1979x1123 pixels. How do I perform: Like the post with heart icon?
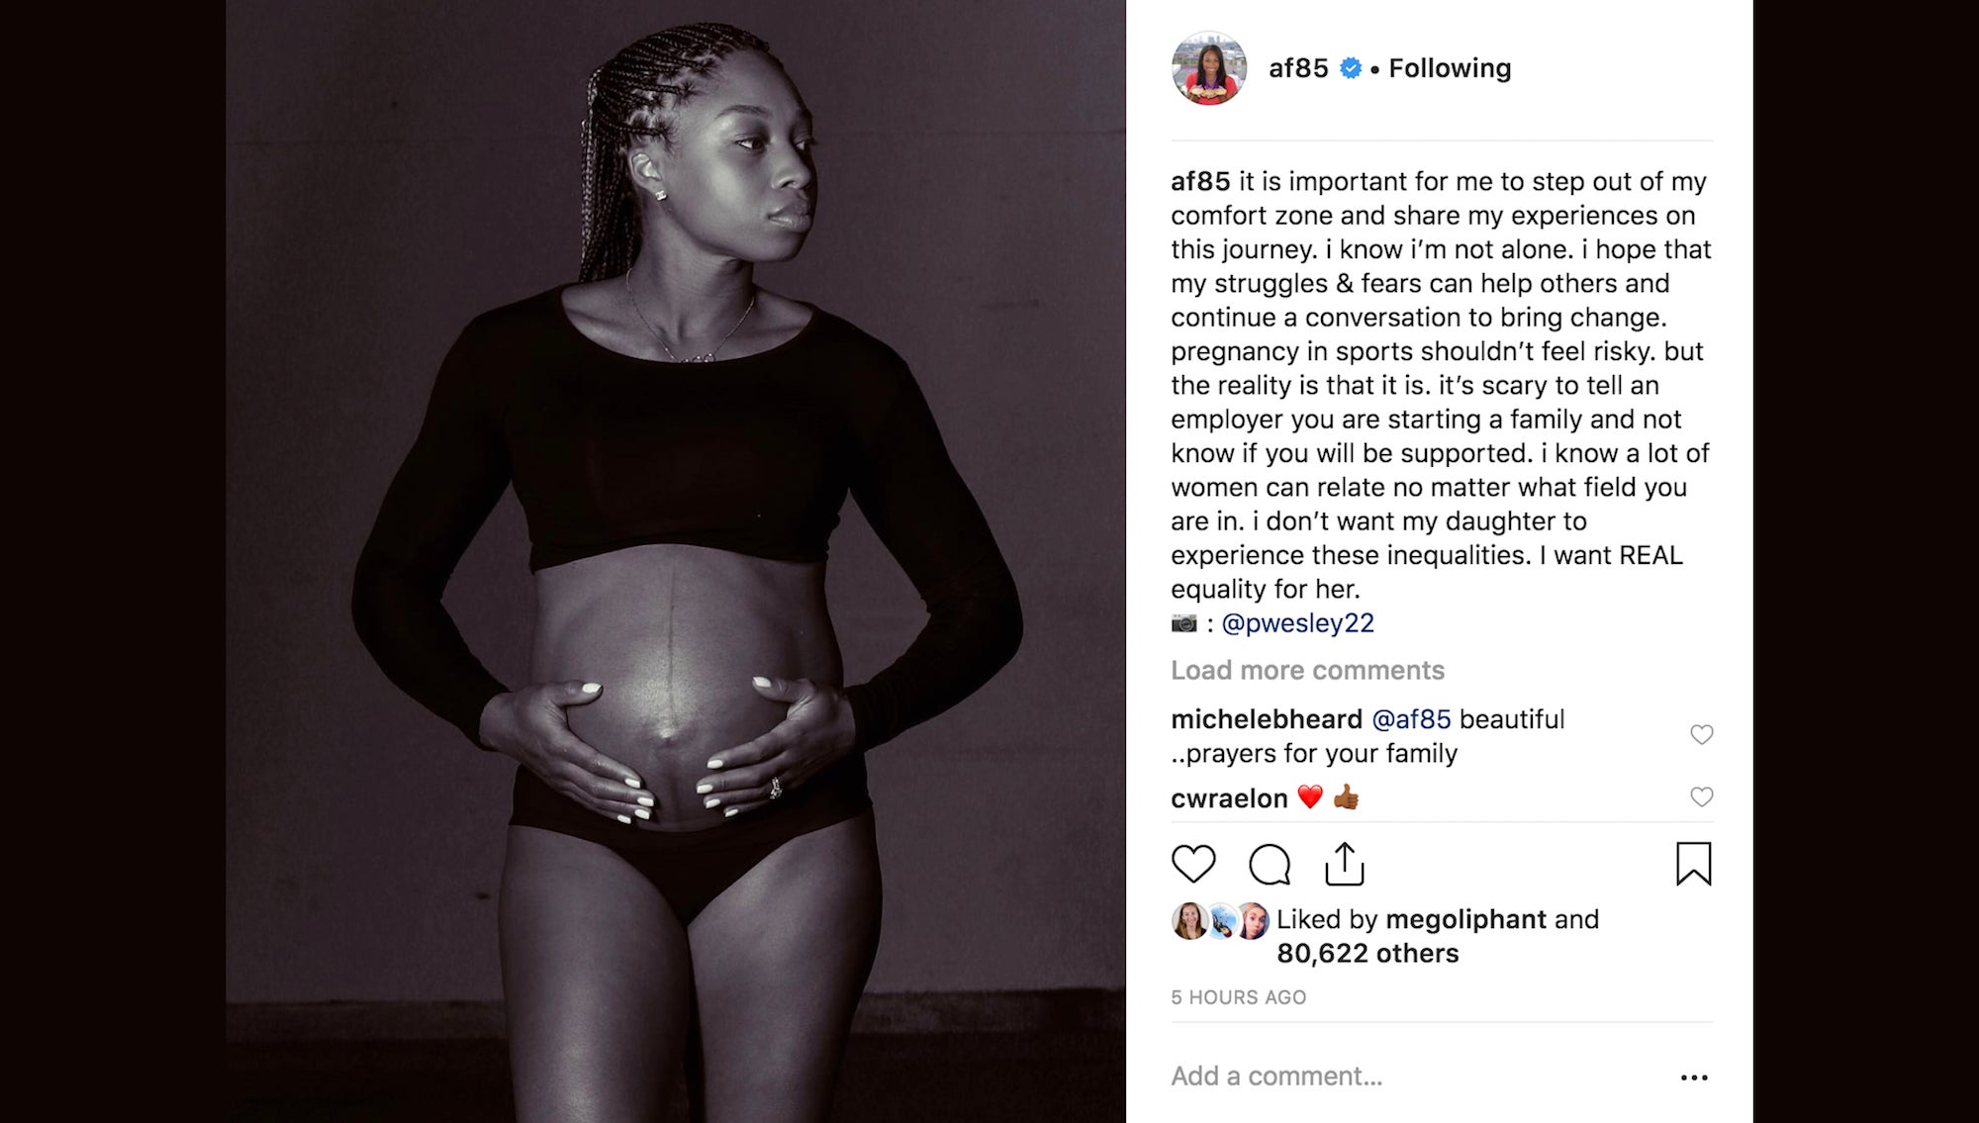point(1193,864)
